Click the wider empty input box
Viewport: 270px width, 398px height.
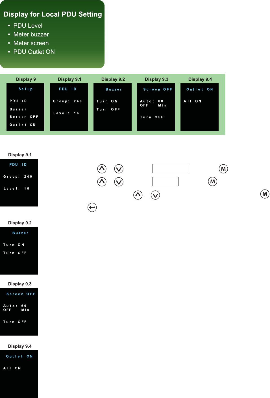tap(171, 169)
